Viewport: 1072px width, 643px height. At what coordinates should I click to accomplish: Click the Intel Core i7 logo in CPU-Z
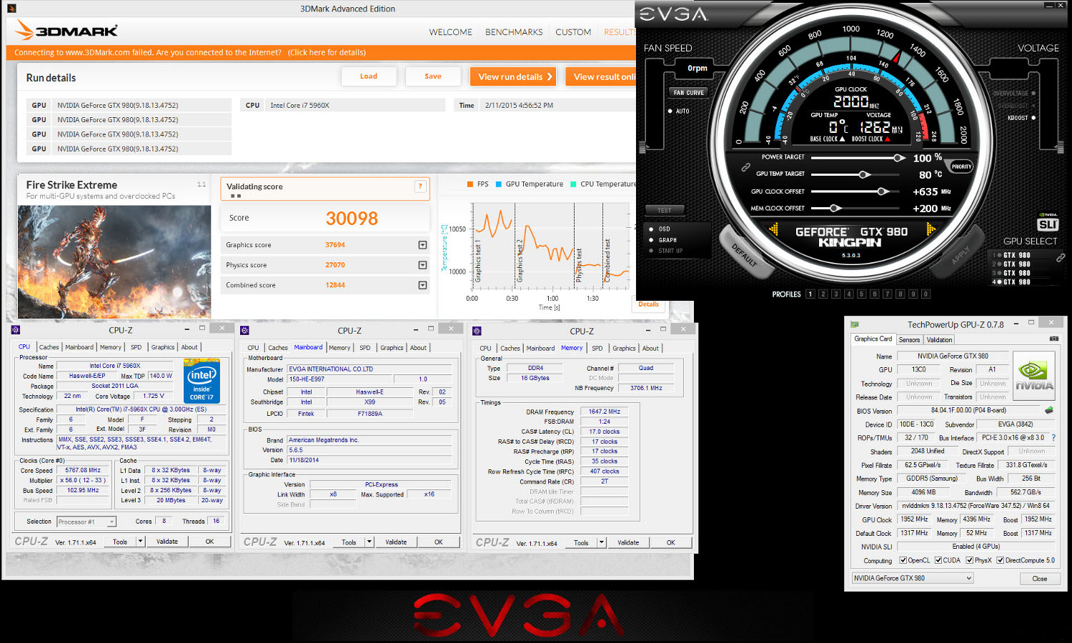pos(202,382)
